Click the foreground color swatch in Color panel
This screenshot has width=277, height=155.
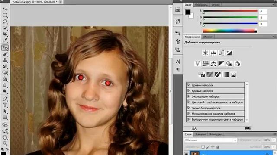coord(187,12)
